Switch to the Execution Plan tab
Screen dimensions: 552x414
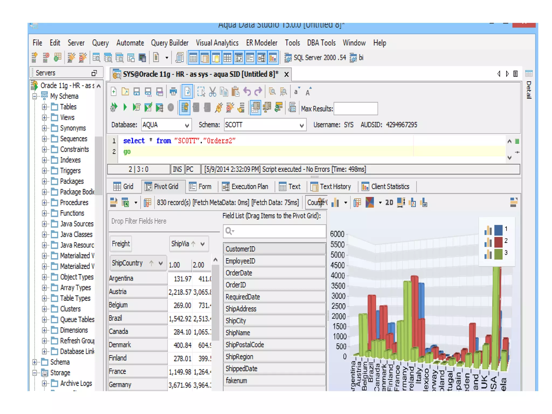pyautogui.click(x=245, y=187)
